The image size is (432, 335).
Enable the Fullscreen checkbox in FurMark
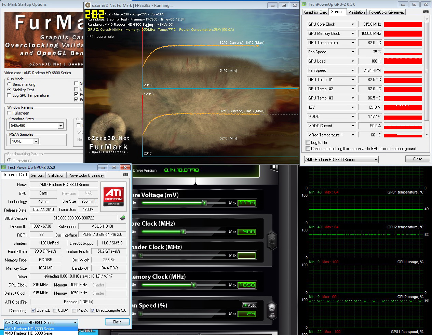(x=9, y=113)
